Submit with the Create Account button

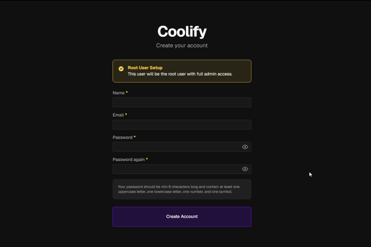[182, 217]
